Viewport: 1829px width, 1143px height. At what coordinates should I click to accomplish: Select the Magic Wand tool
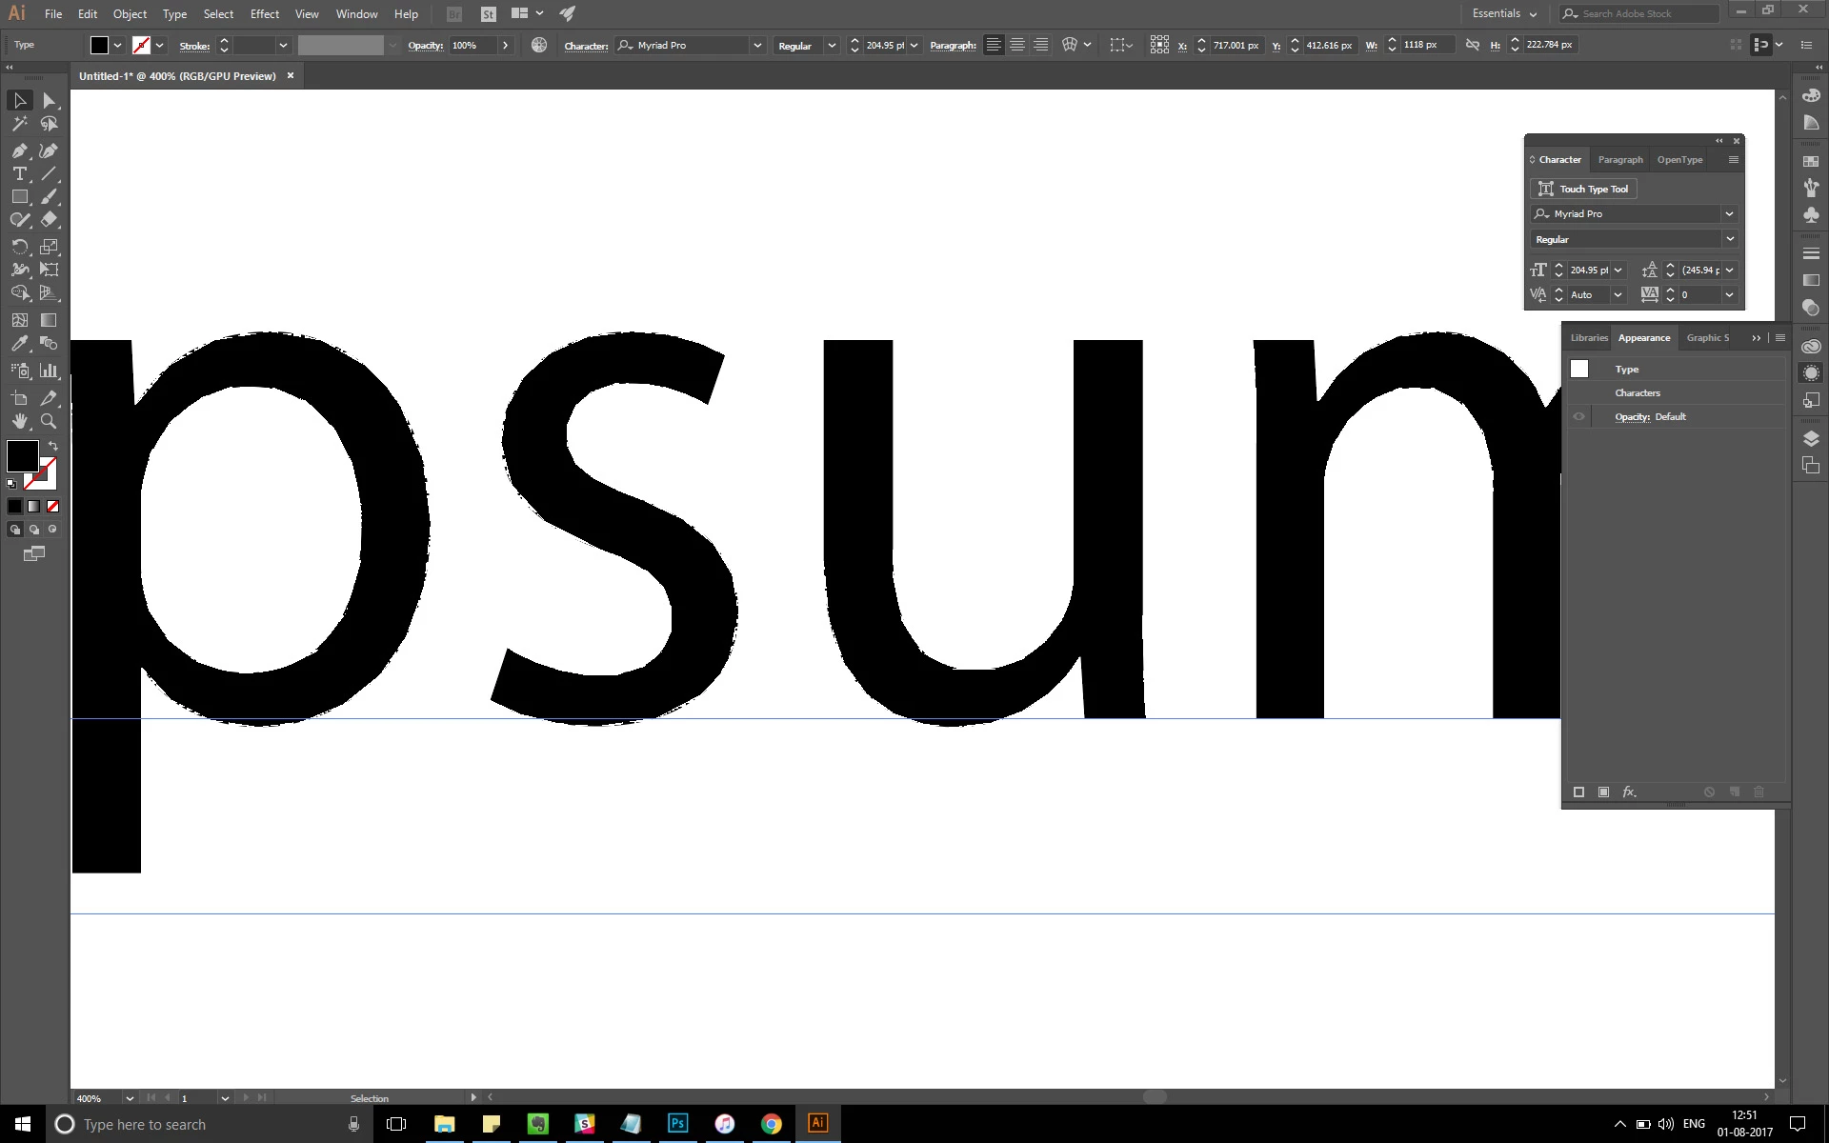(19, 124)
